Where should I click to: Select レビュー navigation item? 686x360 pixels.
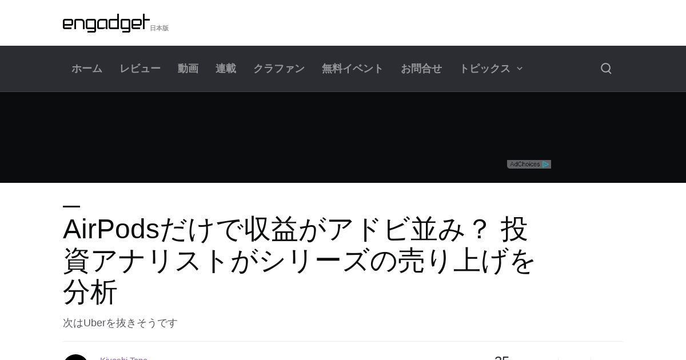140,69
